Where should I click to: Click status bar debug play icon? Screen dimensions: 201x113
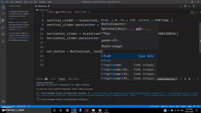(x=28, y=106)
